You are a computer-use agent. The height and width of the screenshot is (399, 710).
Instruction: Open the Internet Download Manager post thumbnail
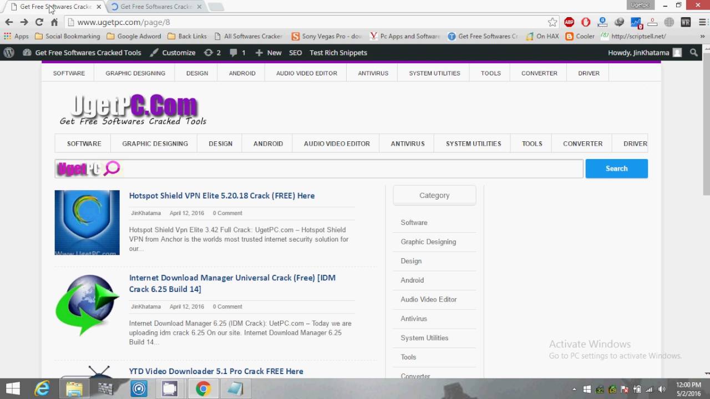(x=87, y=305)
